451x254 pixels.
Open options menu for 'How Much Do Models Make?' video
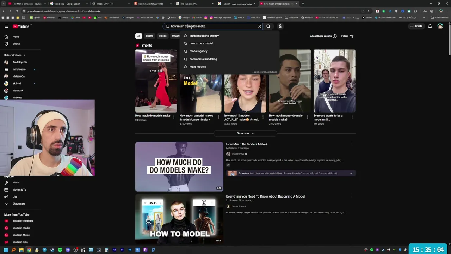pos(352,144)
